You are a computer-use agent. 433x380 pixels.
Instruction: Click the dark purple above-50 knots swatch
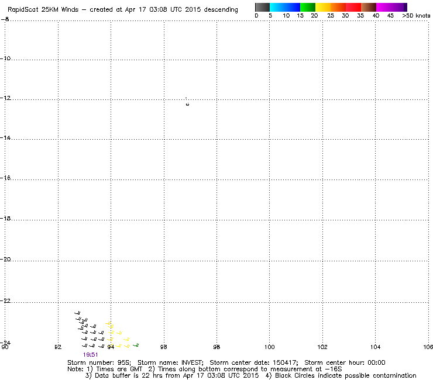click(x=405, y=7)
